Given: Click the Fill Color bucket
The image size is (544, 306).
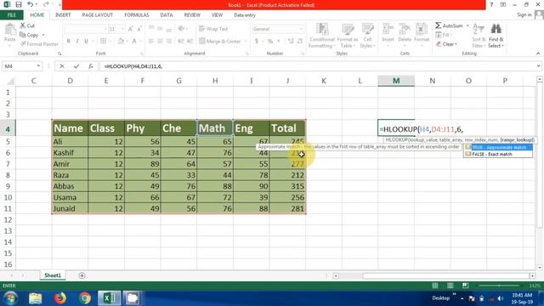Looking at the screenshot, I should [121, 42].
